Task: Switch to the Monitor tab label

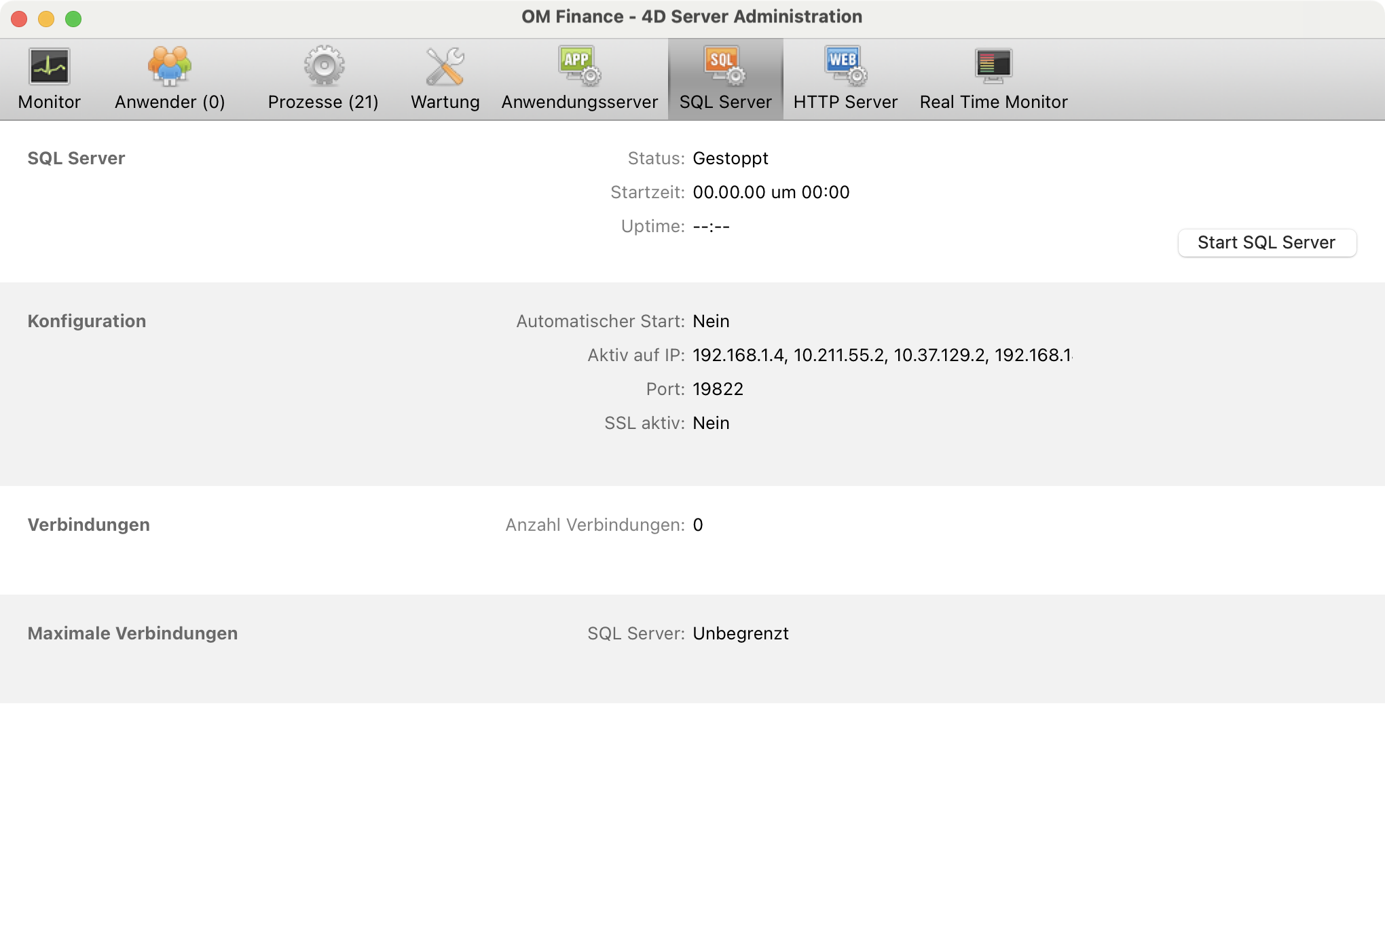Action: click(x=49, y=102)
